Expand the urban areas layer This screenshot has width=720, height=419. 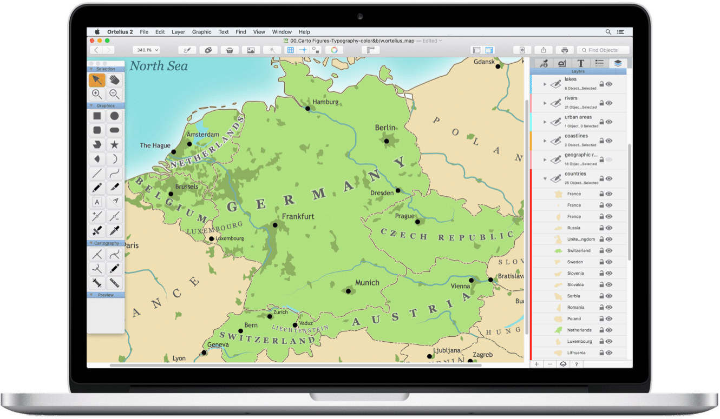(545, 122)
